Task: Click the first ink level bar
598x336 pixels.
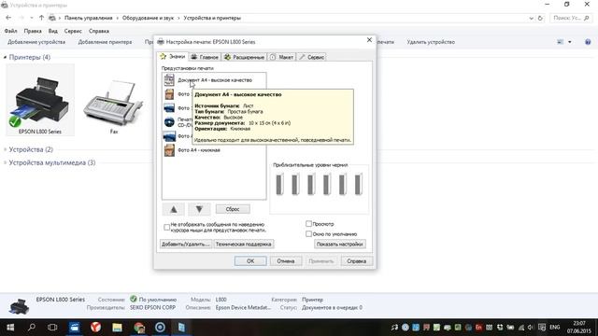Action: [x=279, y=185]
